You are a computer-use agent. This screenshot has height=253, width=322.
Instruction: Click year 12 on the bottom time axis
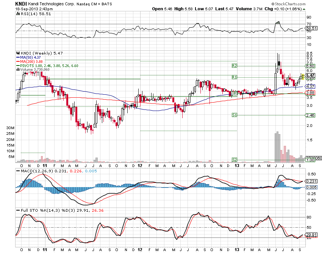tap(140, 250)
